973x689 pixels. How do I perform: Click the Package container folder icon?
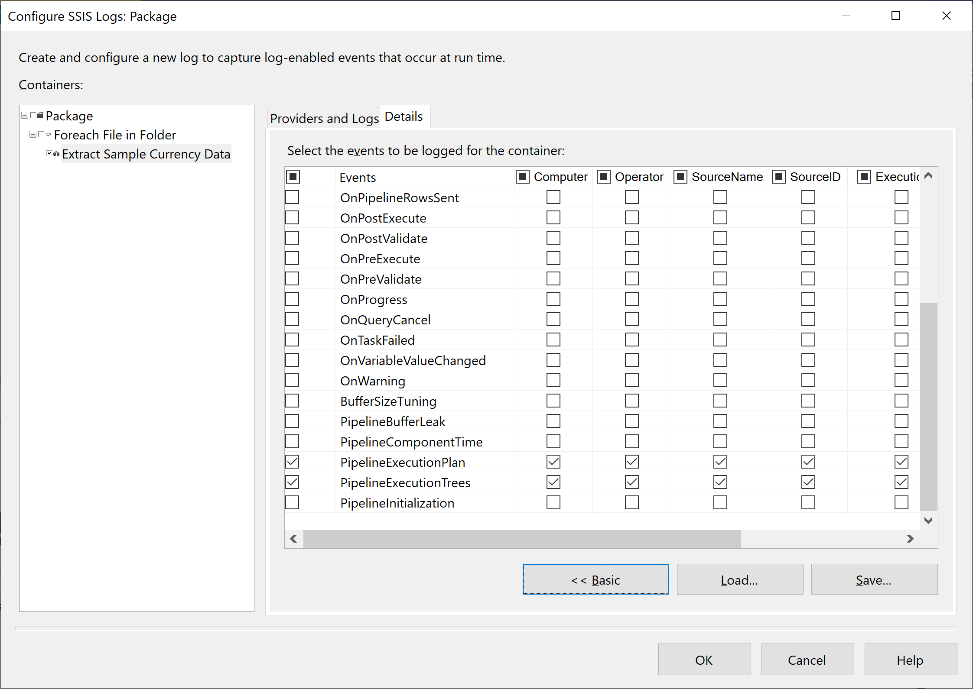pyautogui.click(x=40, y=115)
